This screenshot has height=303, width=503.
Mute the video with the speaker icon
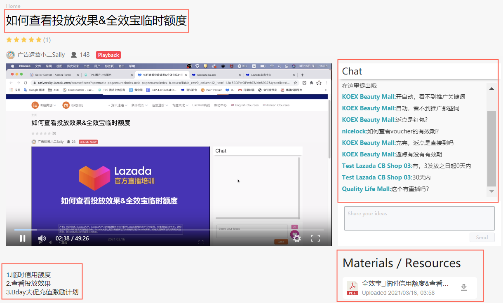42,238
